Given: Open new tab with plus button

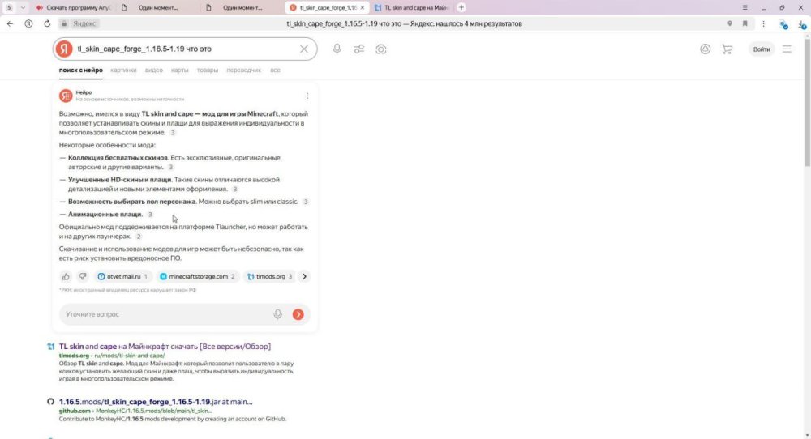Looking at the screenshot, I should click(461, 8).
